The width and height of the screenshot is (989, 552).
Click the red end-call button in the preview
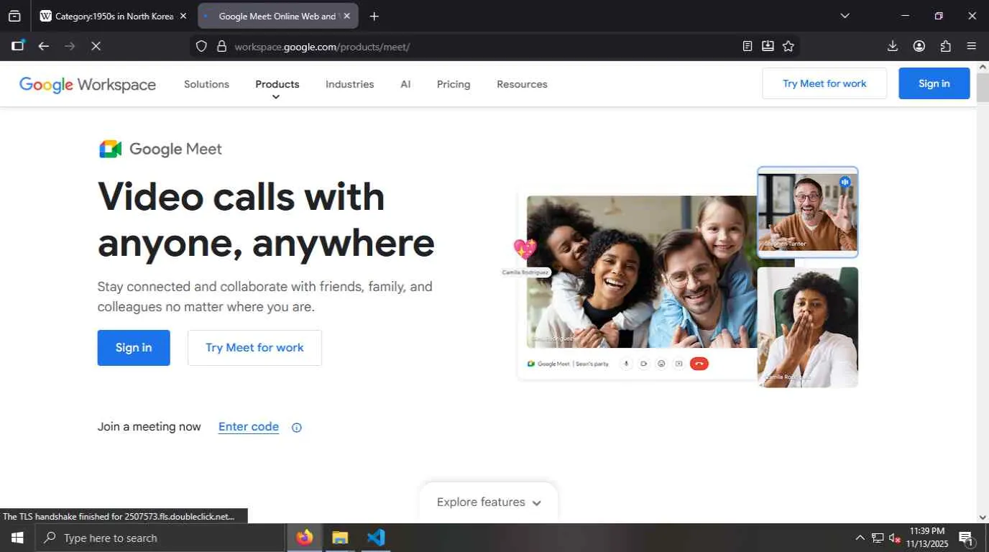click(699, 364)
